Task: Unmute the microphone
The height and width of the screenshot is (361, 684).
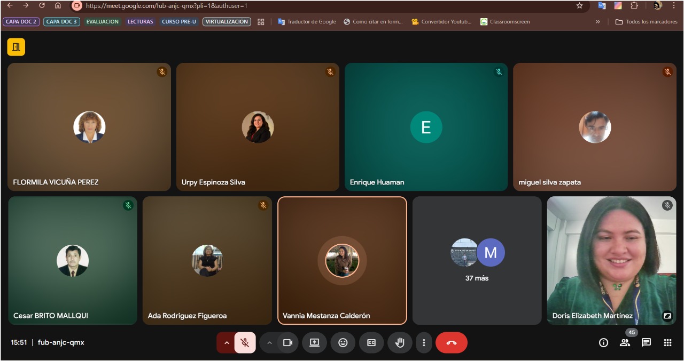Action: (245, 343)
